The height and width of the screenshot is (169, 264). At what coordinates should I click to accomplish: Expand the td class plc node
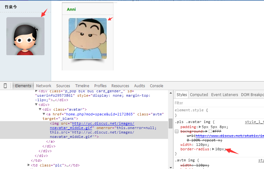(29, 165)
